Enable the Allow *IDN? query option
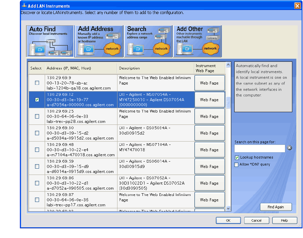Image resolution: width=303 pixels, height=238 pixels. (x=237, y=165)
